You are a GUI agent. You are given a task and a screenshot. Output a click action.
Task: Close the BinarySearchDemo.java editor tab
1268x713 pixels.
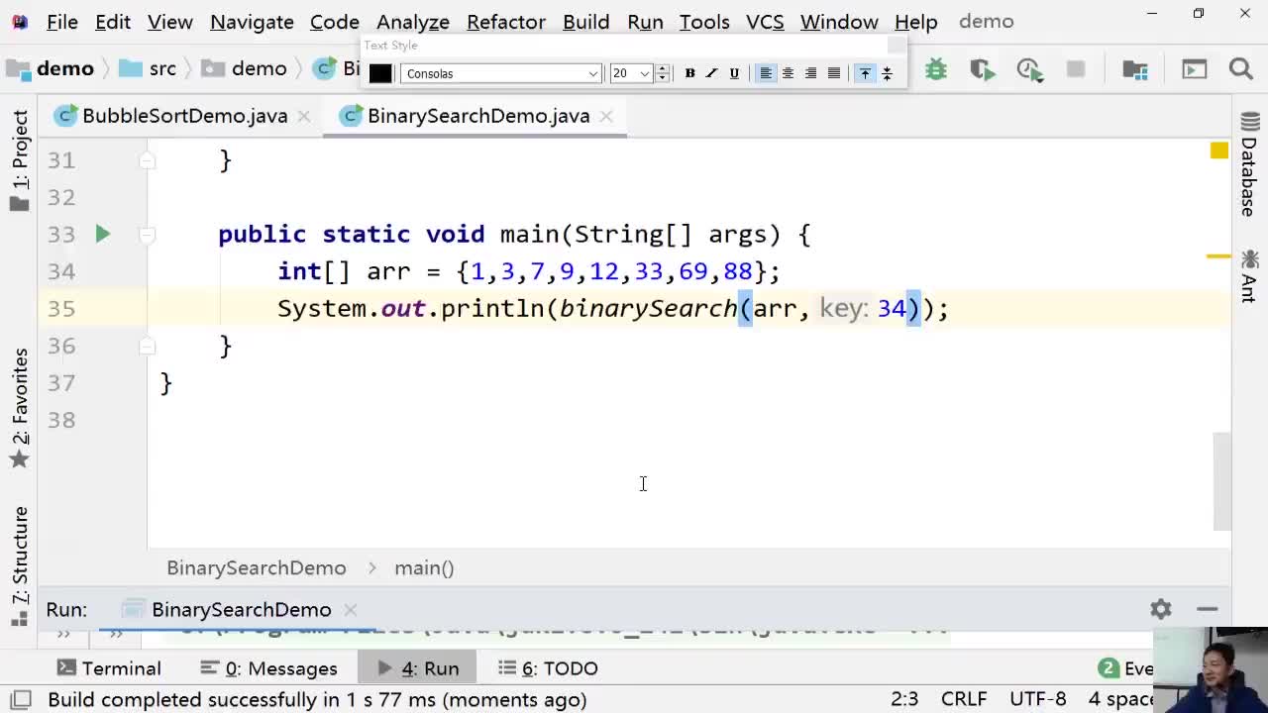606,116
